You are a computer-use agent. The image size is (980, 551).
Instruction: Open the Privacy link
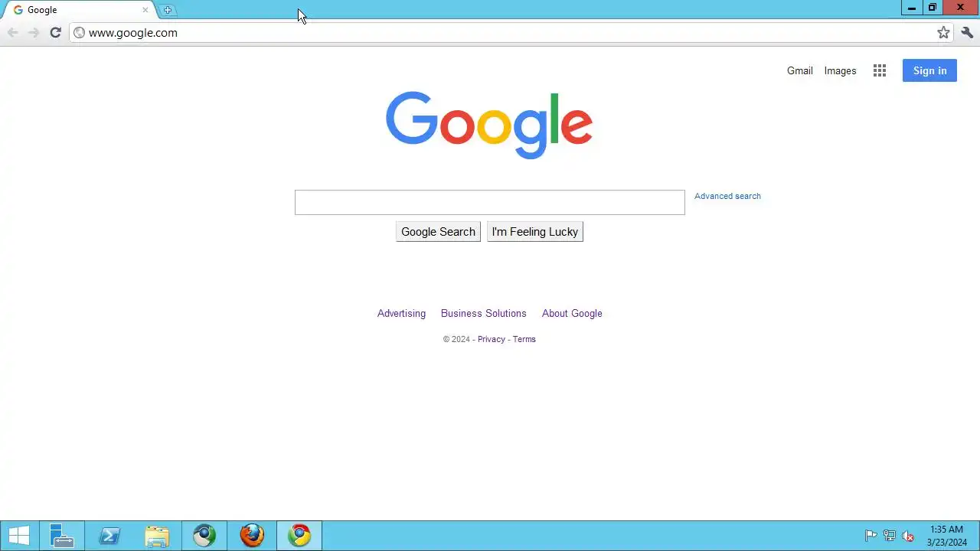pyautogui.click(x=492, y=339)
